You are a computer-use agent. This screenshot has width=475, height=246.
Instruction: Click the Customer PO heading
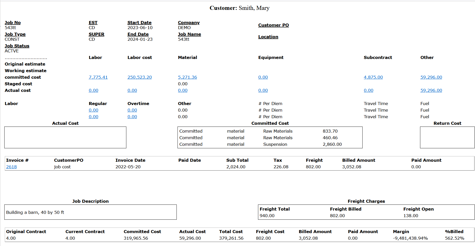273,25
